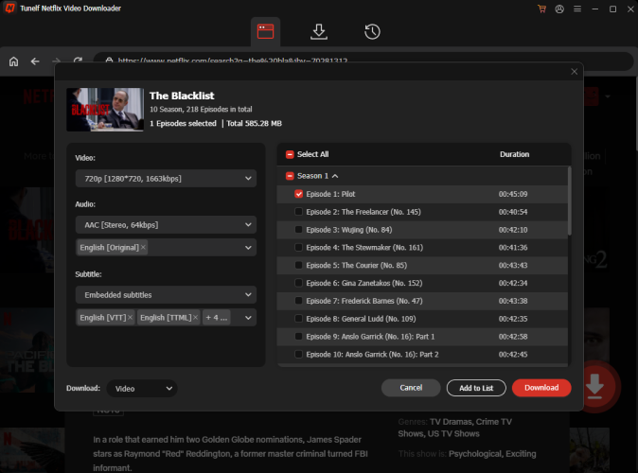Click the episode list vertical scrollbar
Viewport: 638px width, 473px height.
pyautogui.click(x=569, y=201)
